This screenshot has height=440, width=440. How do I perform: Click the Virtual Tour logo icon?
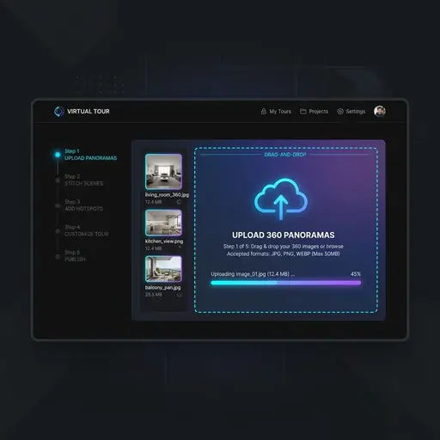point(59,112)
